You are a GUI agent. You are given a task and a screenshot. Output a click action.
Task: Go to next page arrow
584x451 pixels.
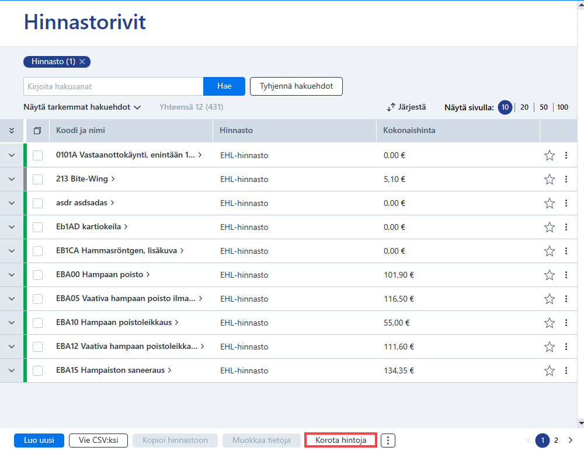pyautogui.click(x=571, y=440)
